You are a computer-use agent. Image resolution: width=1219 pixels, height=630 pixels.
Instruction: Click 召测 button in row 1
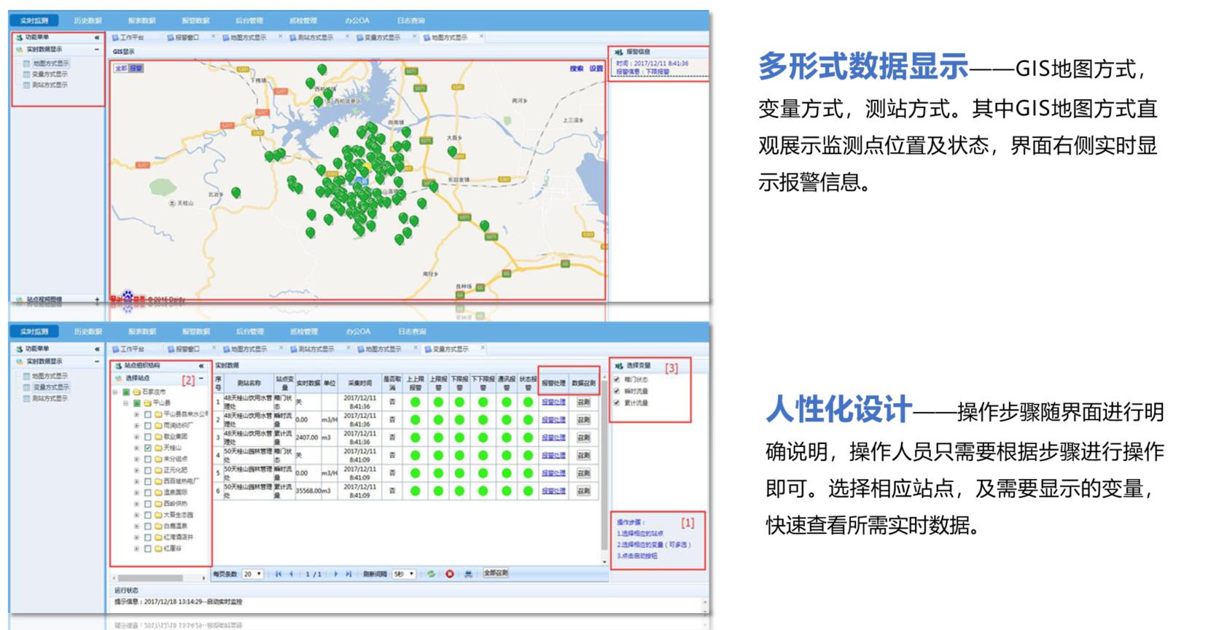(x=583, y=402)
